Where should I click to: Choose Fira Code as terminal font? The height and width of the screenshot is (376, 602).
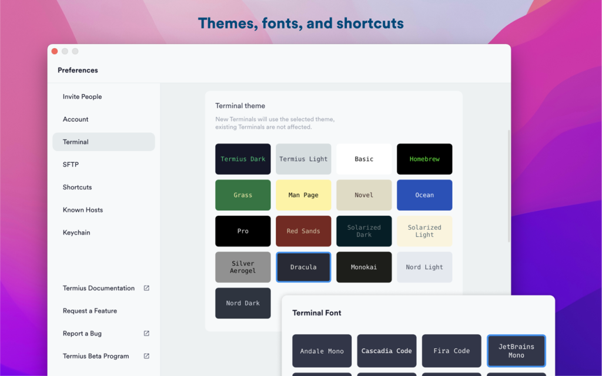coord(451,351)
